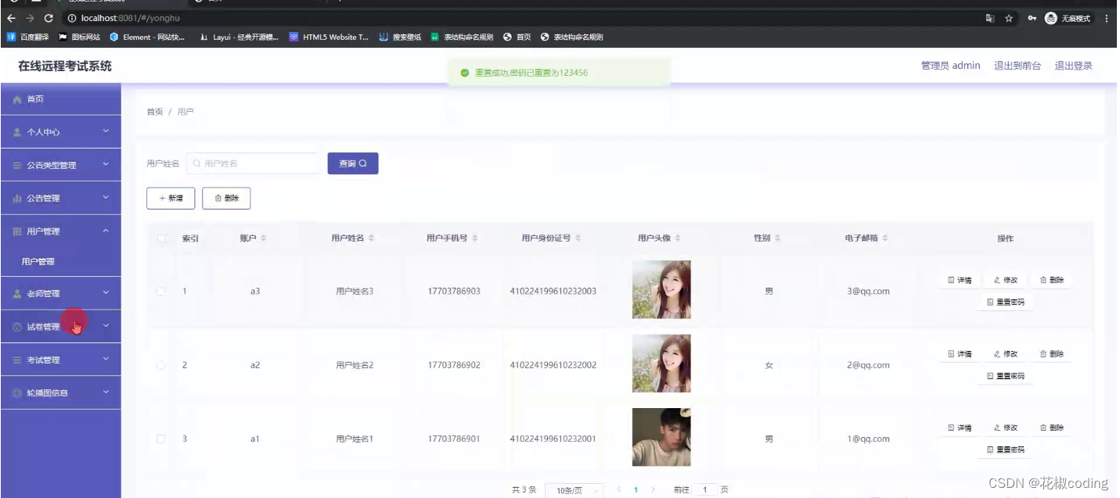Open saved passwords key icon

1032,18
